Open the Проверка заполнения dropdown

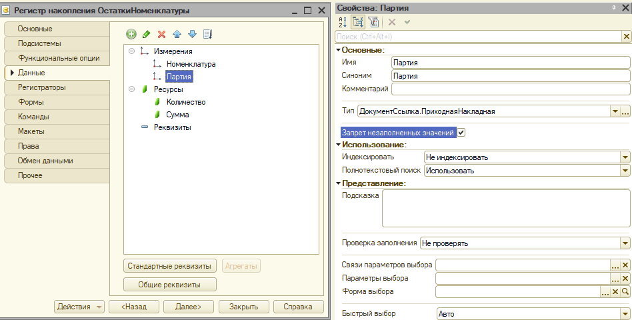[625, 243]
